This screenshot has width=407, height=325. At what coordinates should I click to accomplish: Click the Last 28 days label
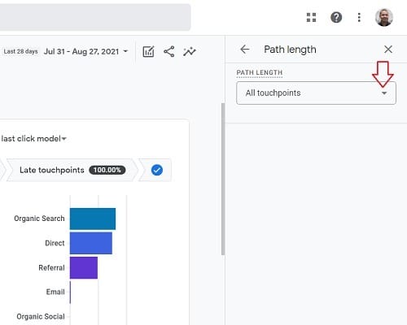pyautogui.click(x=20, y=51)
